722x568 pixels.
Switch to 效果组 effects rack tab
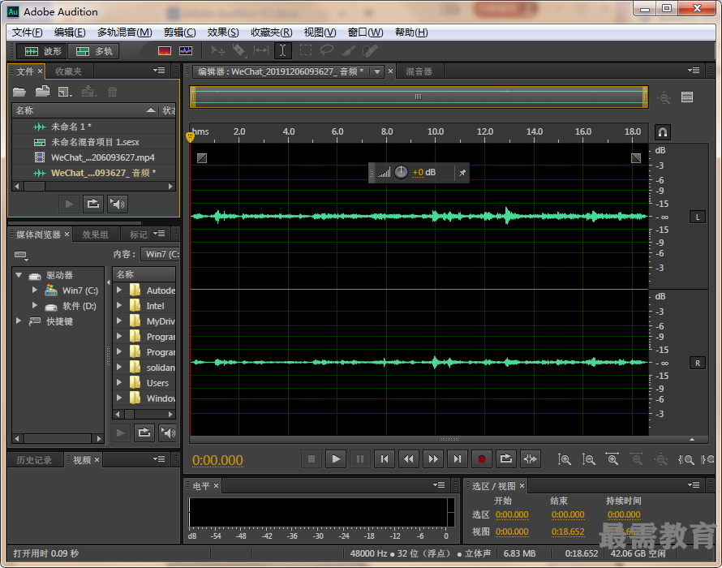(95, 235)
